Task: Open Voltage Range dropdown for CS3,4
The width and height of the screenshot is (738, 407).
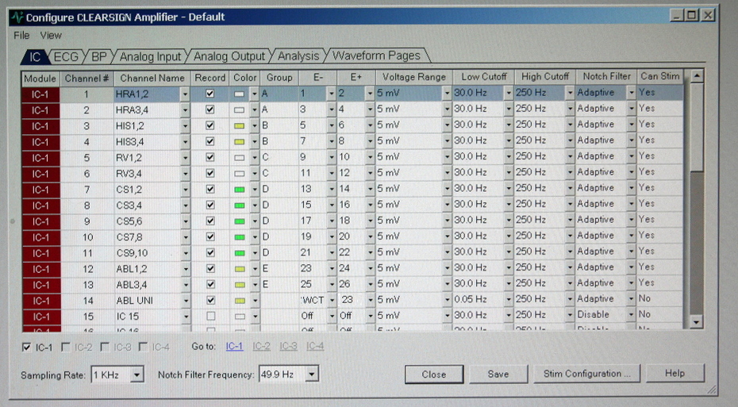Action: [447, 205]
